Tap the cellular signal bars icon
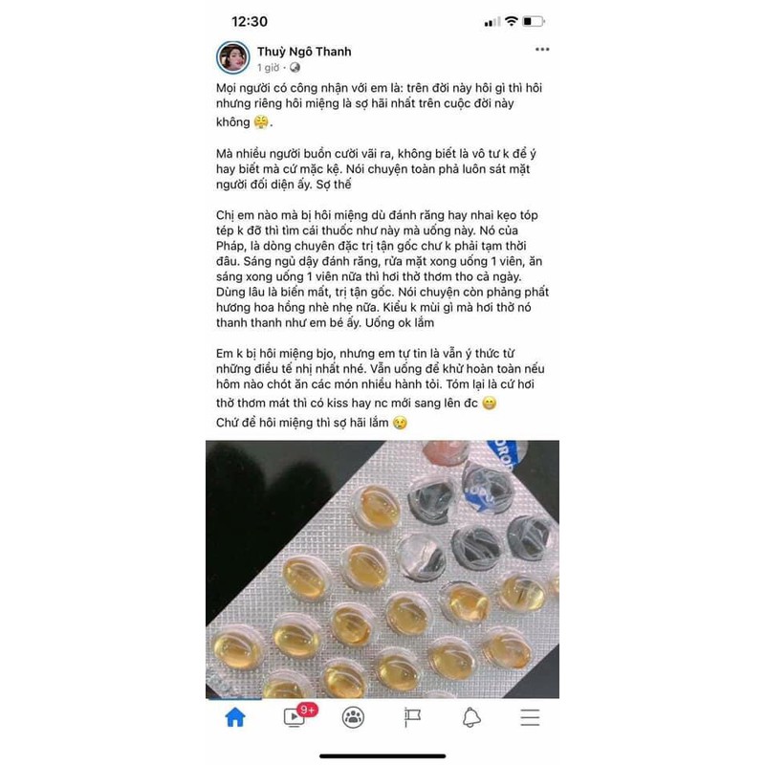The image size is (765, 765). tap(492, 22)
